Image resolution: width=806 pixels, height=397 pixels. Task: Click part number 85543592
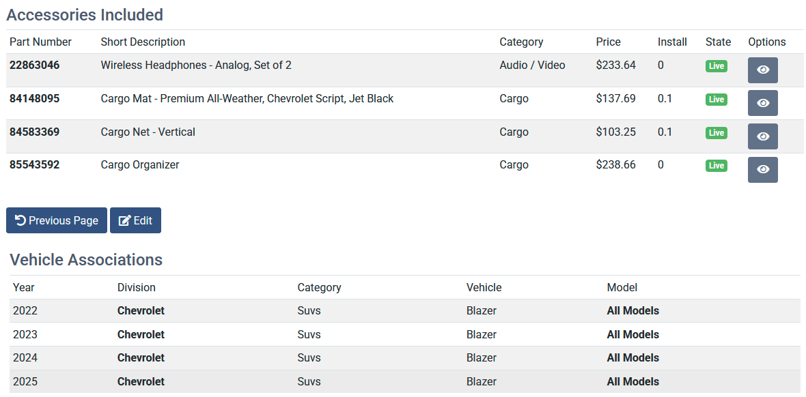point(34,165)
